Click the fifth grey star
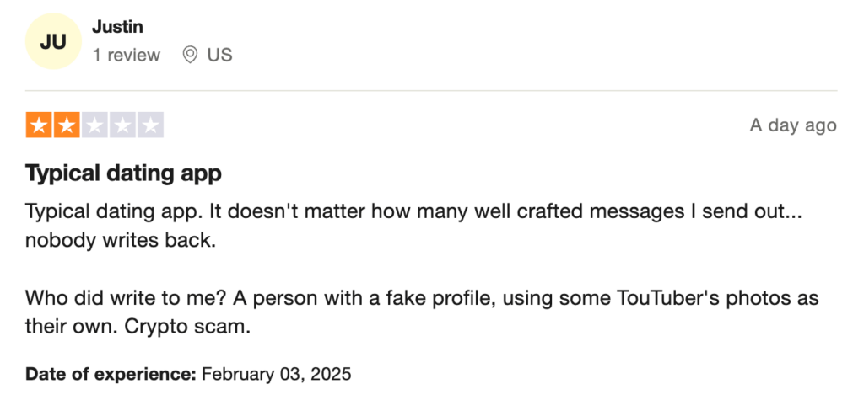This screenshot has height=400, width=864. (x=150, y=125)
